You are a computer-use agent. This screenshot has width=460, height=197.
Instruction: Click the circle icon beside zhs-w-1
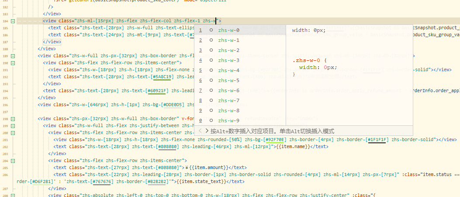click(x=211, y=40)
